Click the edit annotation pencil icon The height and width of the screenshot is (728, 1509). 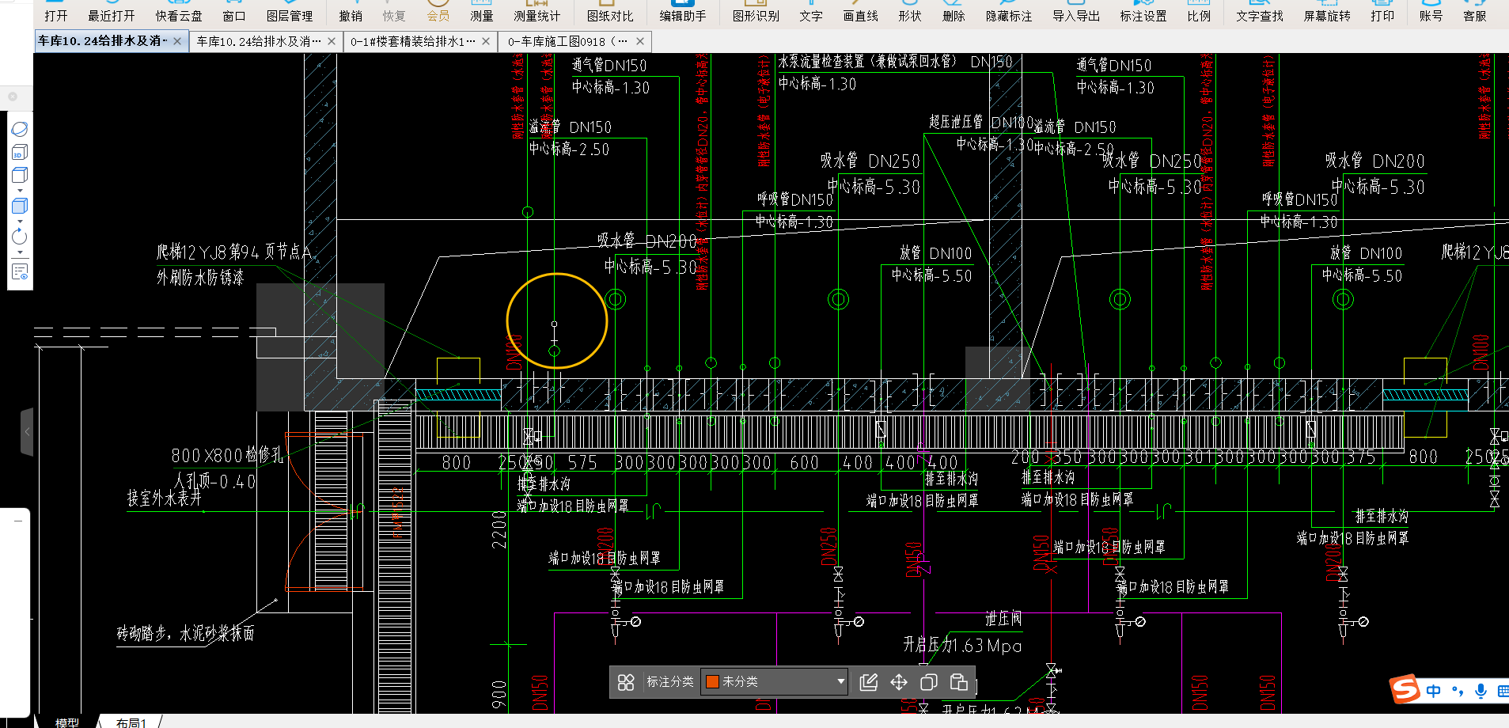coord(868,682)
